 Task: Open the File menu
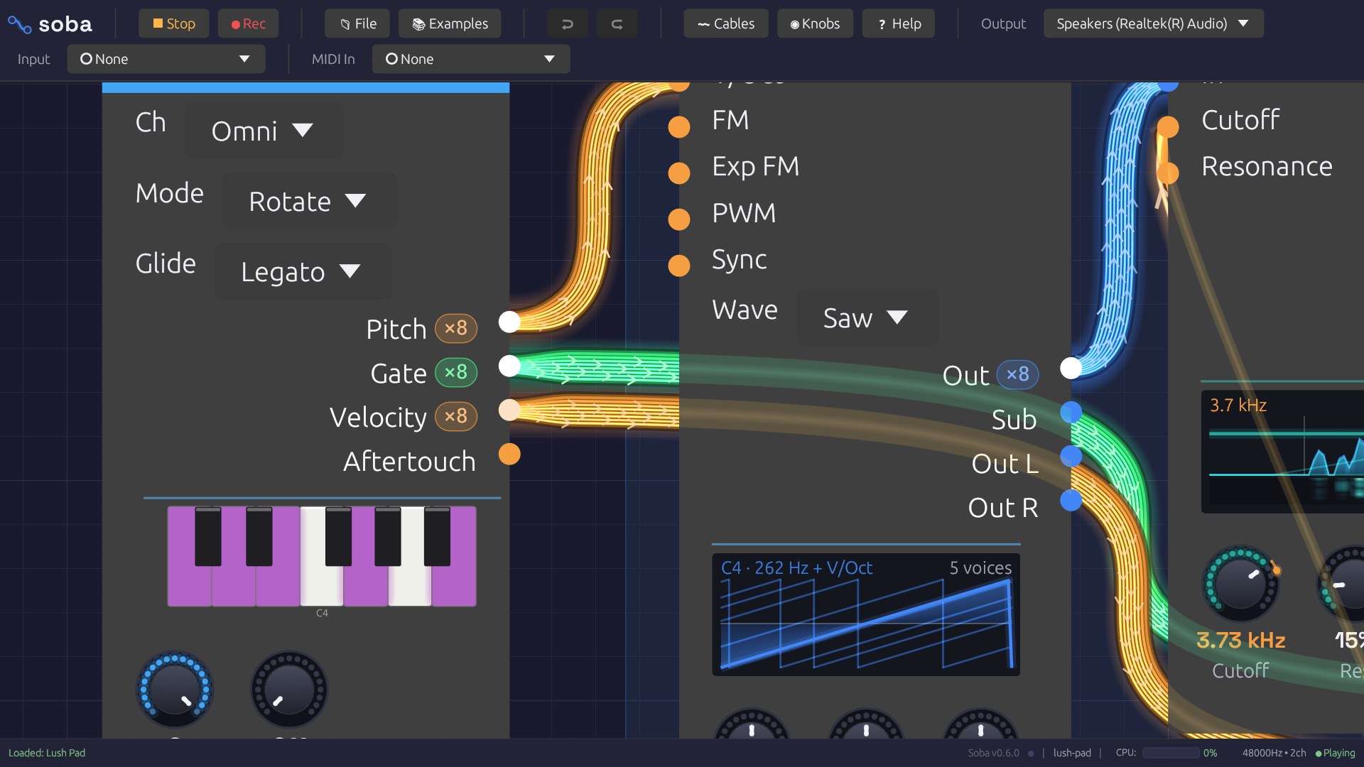(x=357, y=23)
